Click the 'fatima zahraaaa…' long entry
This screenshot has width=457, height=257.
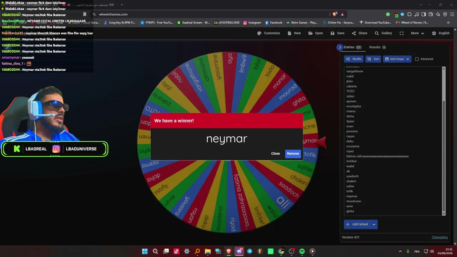[x=377, y=156]
